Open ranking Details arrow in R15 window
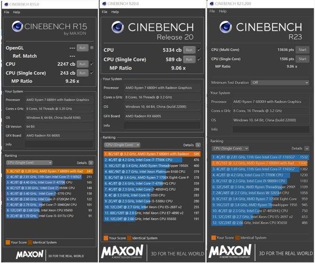315x263 pixels. coord(91,162)
